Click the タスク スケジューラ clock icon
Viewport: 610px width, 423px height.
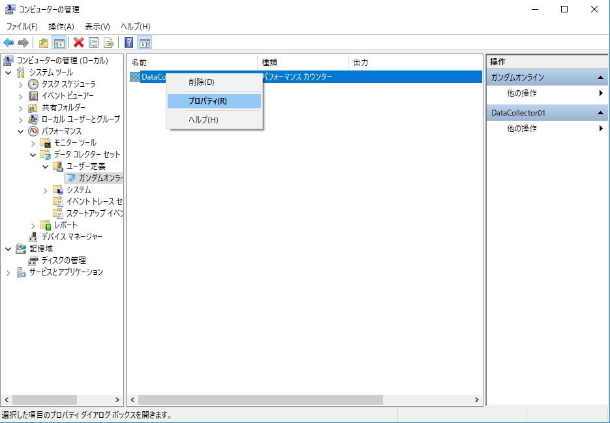point(33,84)
